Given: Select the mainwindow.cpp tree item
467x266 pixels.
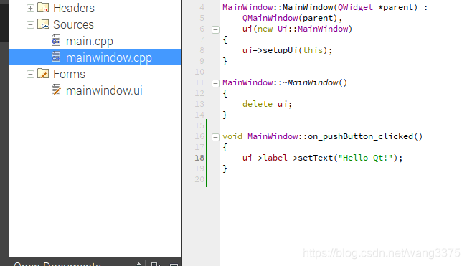Looking at the screenshot, I should click(x=95, y=57).
